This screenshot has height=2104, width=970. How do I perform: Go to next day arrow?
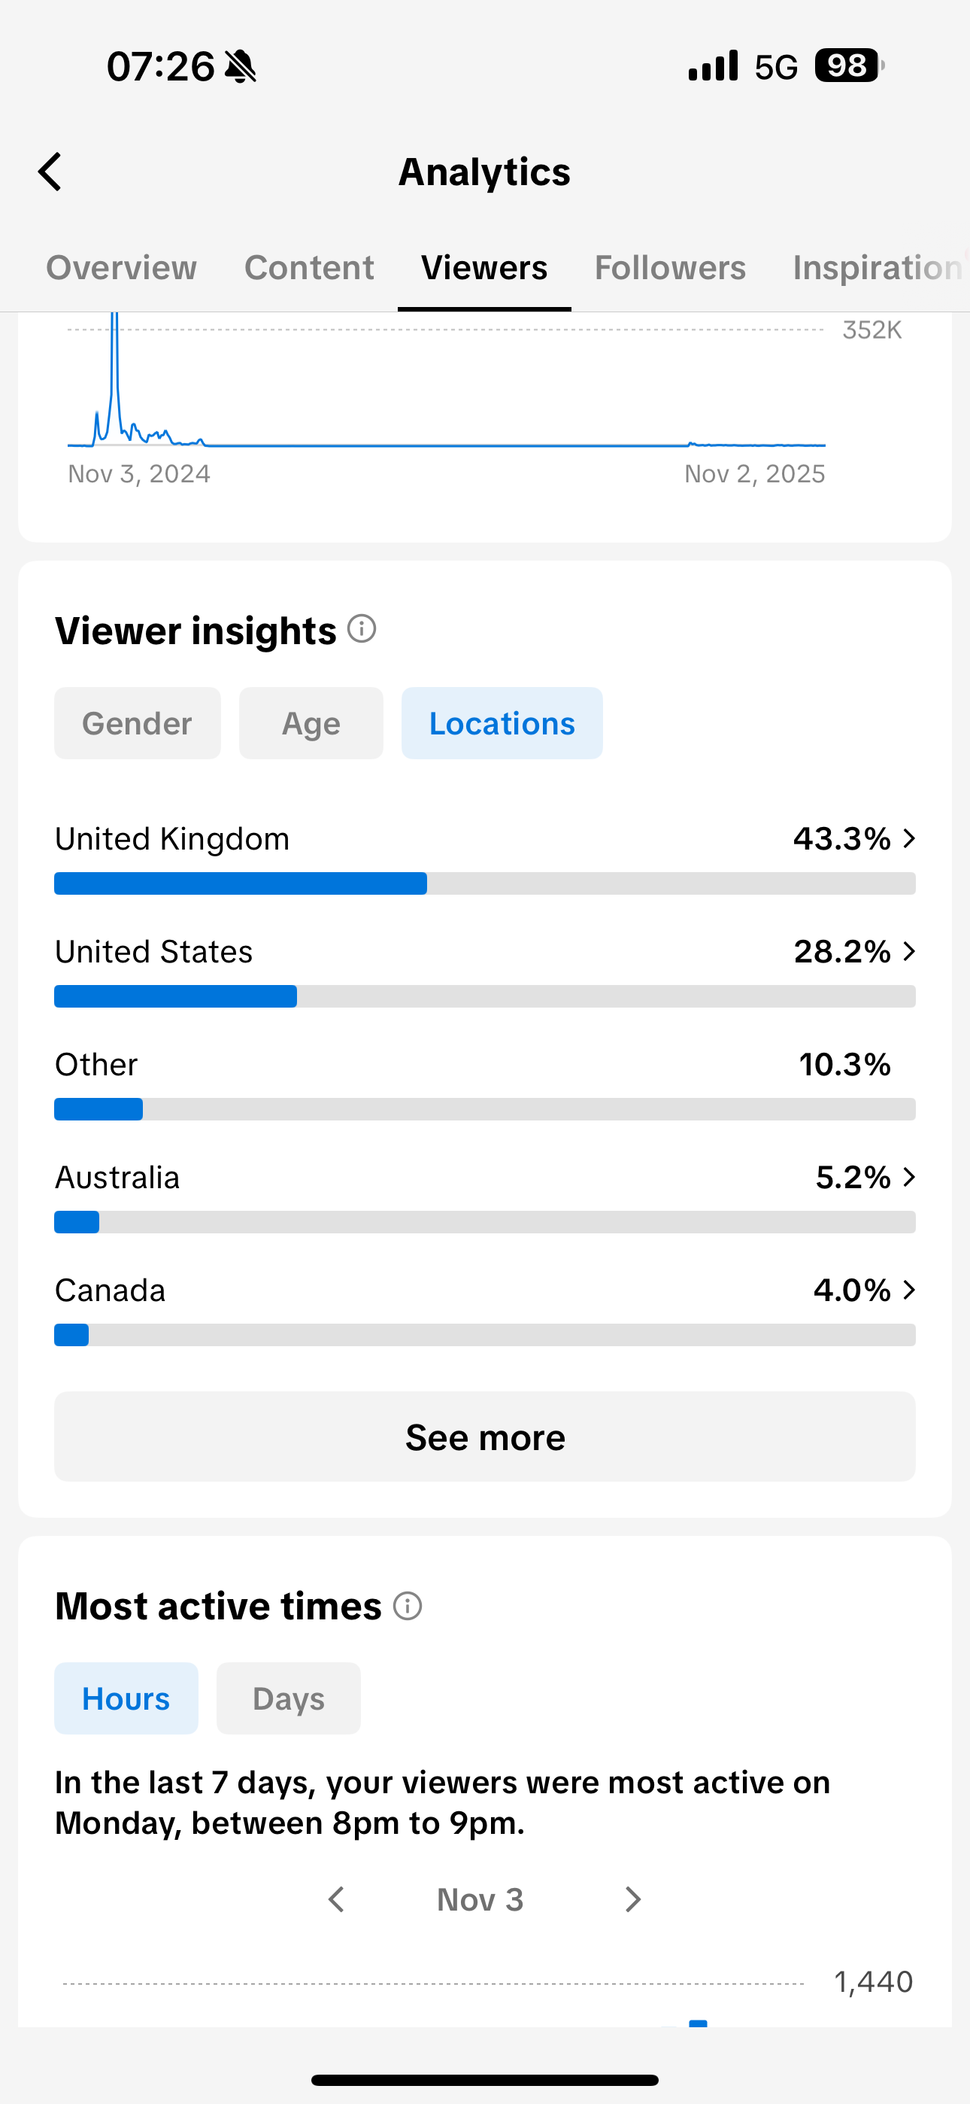(633, 1899)
